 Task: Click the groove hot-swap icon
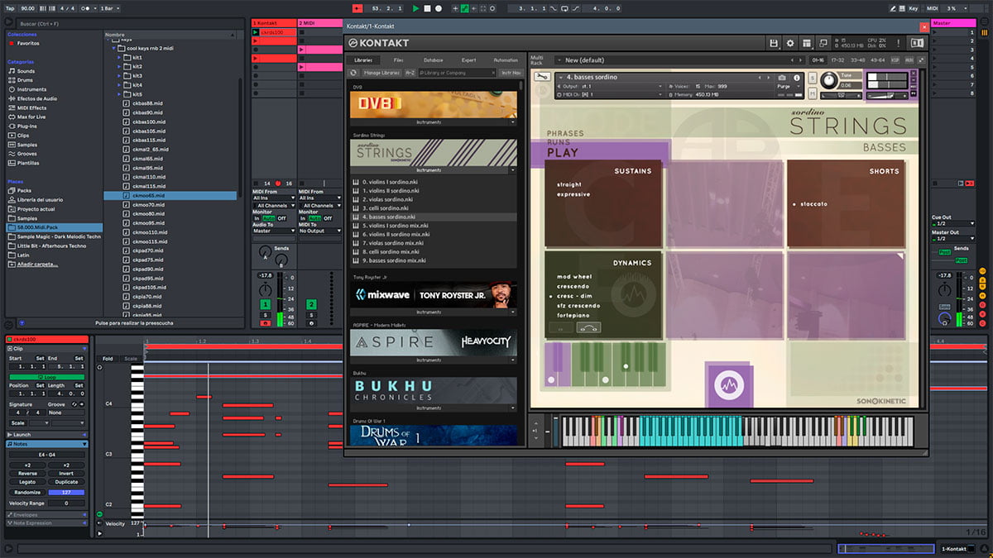pos(74,404)
